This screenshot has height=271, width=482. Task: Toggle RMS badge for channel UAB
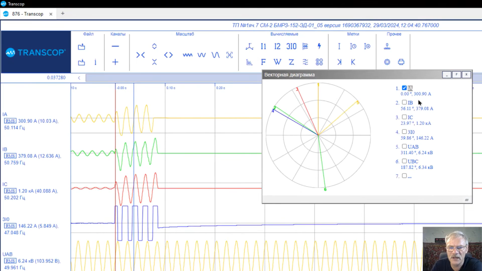point(10,261)
